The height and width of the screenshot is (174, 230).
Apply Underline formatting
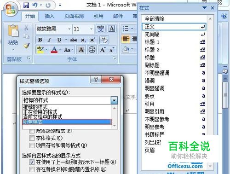(59, 40)
